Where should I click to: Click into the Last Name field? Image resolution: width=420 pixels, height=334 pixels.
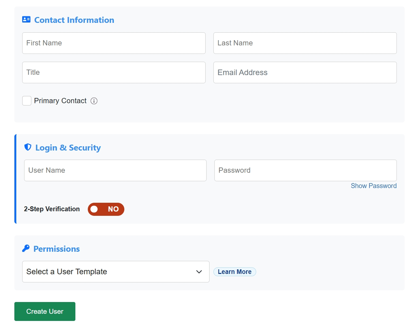click(x=305, y=43)
